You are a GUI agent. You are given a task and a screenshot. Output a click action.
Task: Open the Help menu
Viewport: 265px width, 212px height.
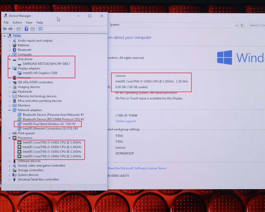40,22
